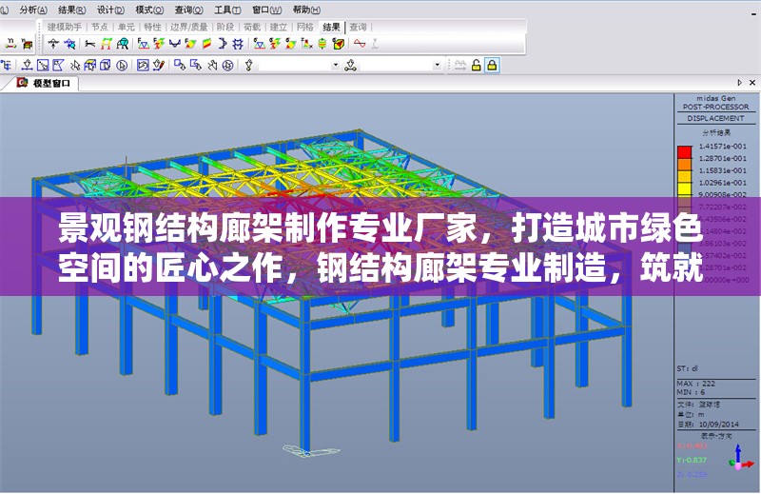
Task: Open the 窗口(W) menu
Action: [267, 10]
